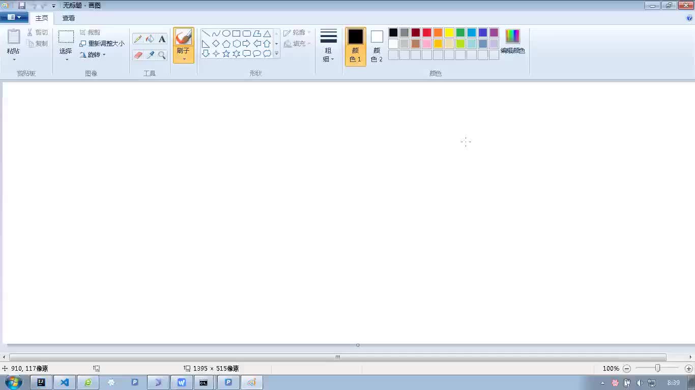The height and width of the screenshot is (390, 695).
Task: Click the horizontal scrollbar thumb
Action: point(338,357)
